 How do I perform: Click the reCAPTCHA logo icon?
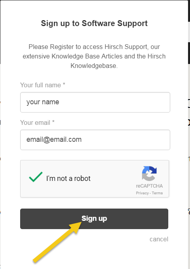(x=149, y=173)
